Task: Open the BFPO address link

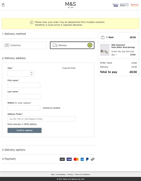Action: point(30,124)
